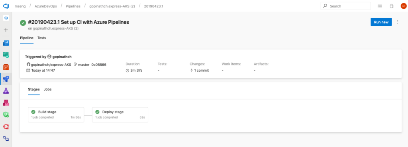This screenshot has width=408, height=147.
Task: Click the clock icon beside 3m 37s
Action: 127,71
